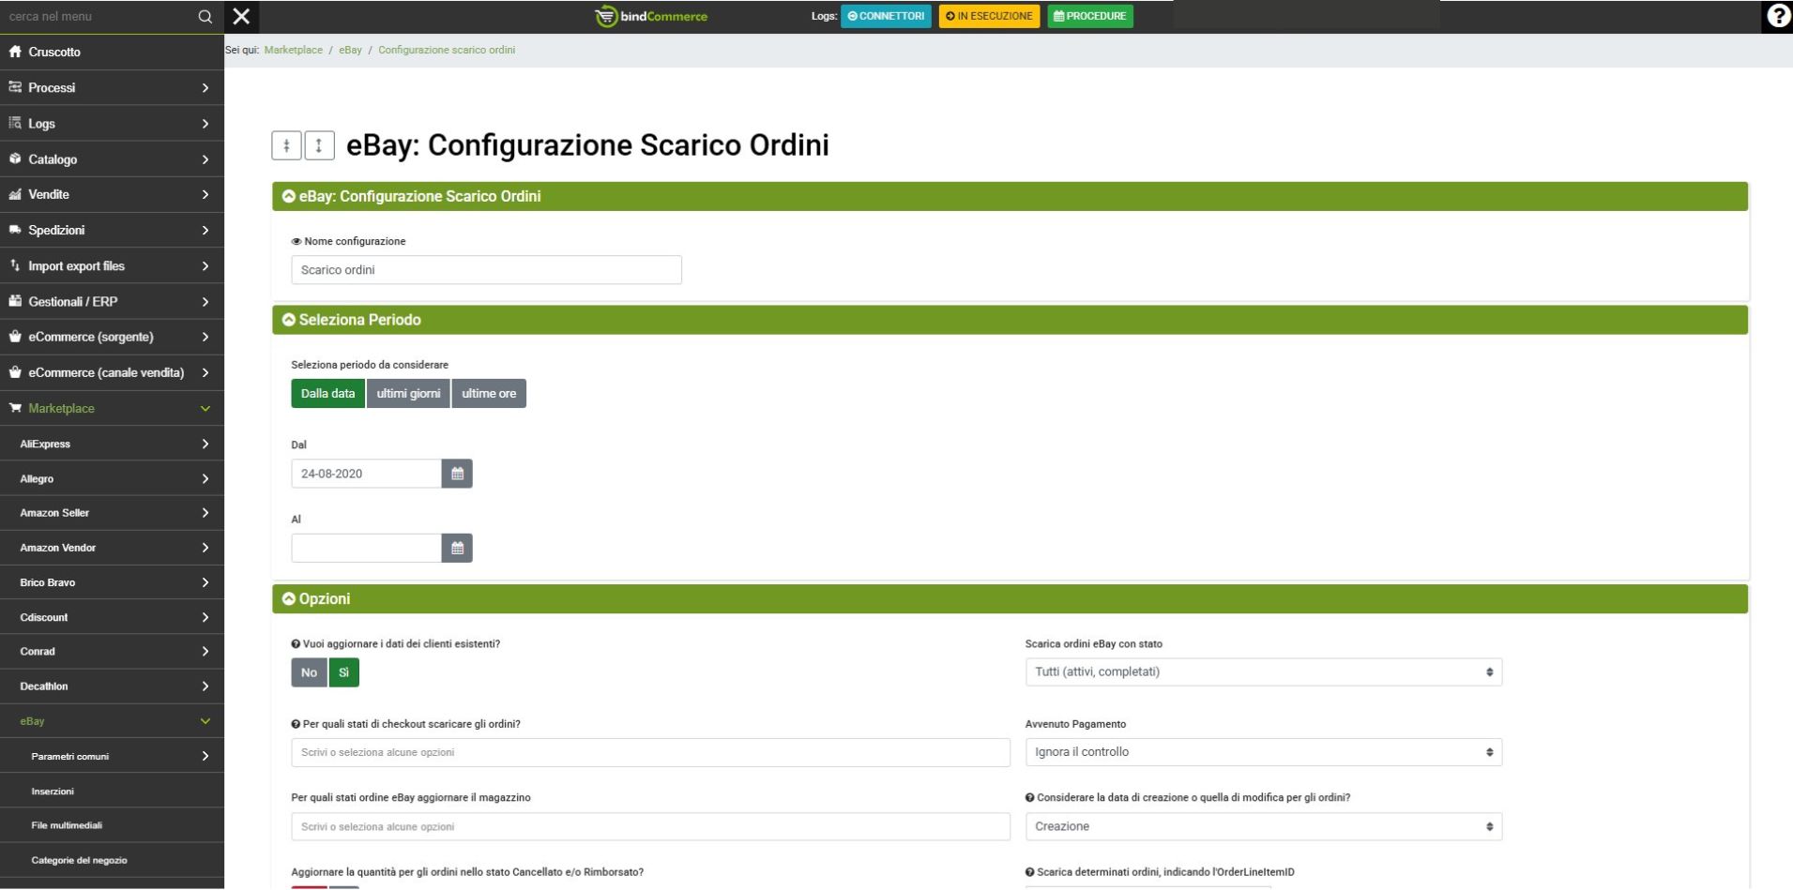Image resolution: width=1793 pixels, height=890 pixels.
Task: Click the collapse all sections icon button
Action: (x=286, y=145)
